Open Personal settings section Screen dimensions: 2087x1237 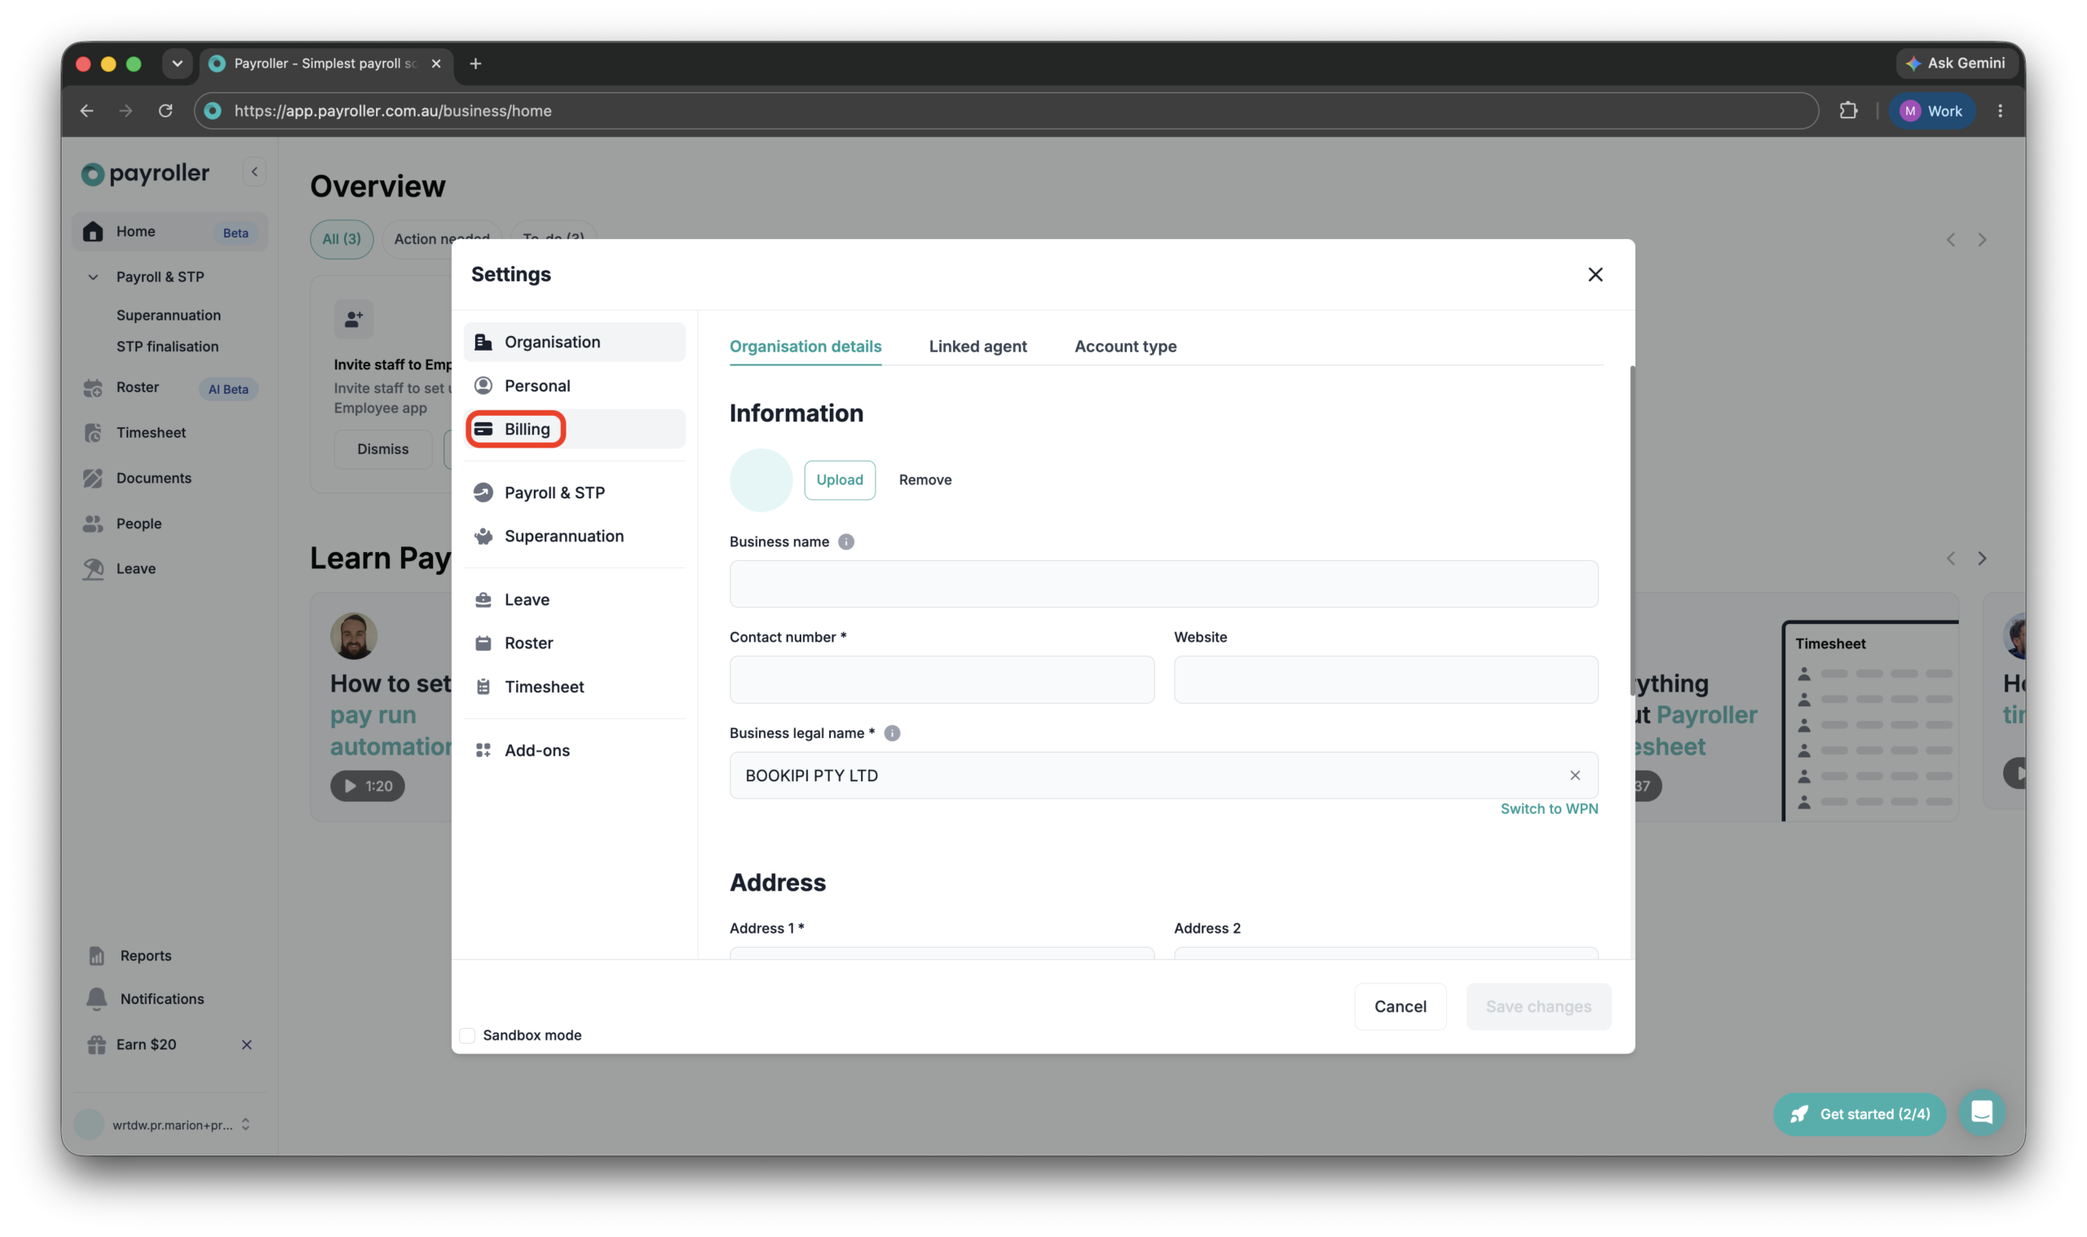[x=574, y=385]
